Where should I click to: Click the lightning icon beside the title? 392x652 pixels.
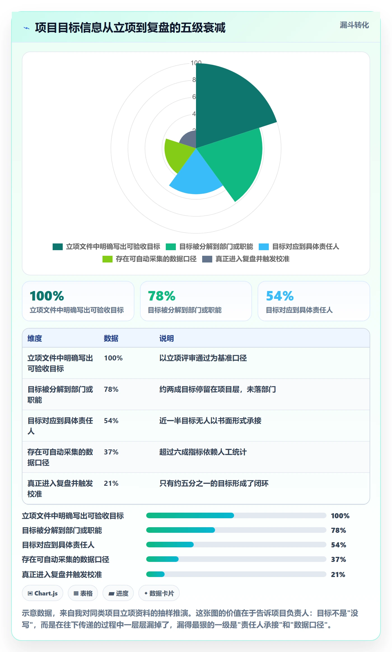tap(27, 28)
